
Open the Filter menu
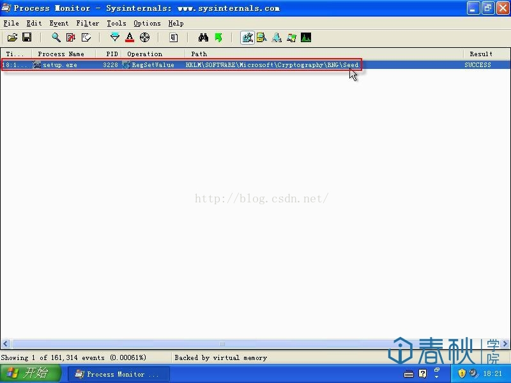click(x=88, y=23)
